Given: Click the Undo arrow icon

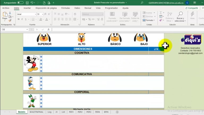Looking at the screenshot, I should [x=32, y=3].
